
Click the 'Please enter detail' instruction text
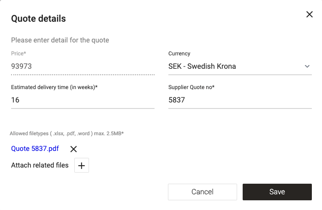(60, 40)
